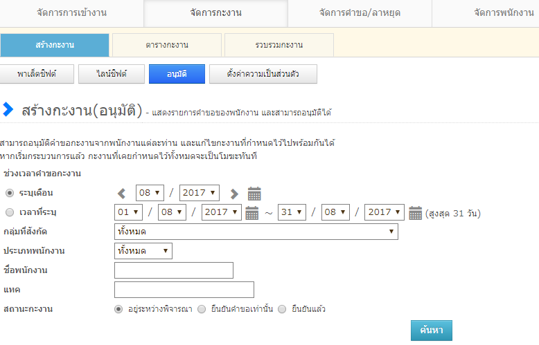Switch to ตารางกะงาน tab

point(166,45)
